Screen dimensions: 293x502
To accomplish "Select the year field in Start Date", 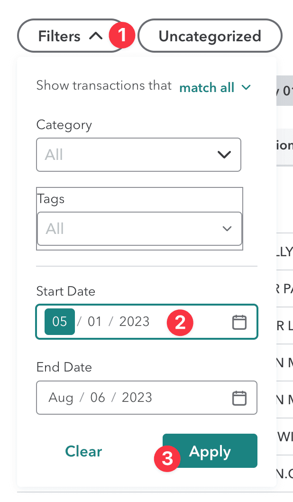I will pyautogui.click(x=134, y=322).
